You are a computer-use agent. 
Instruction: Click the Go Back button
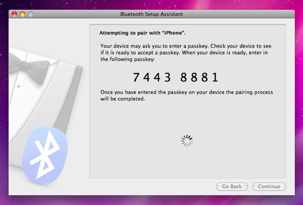pyautogui.click(x=232, y=187)
